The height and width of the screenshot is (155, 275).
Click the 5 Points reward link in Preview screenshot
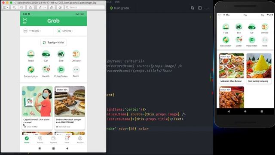click(65, 31)
